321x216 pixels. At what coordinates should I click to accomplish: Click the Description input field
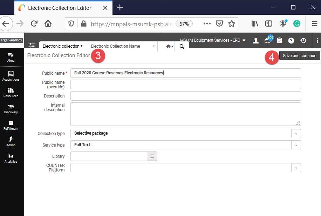(x=186, y=96)
